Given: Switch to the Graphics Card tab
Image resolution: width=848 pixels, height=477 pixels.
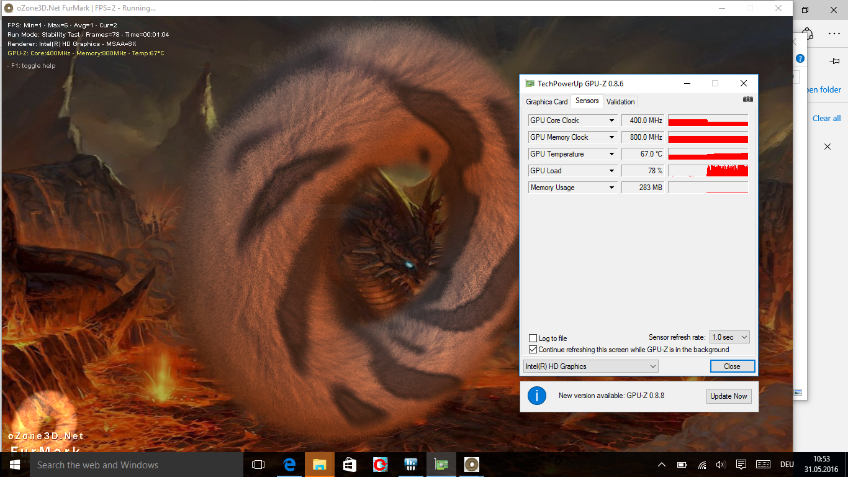Looking at the screenshot, I should (547, 102).
